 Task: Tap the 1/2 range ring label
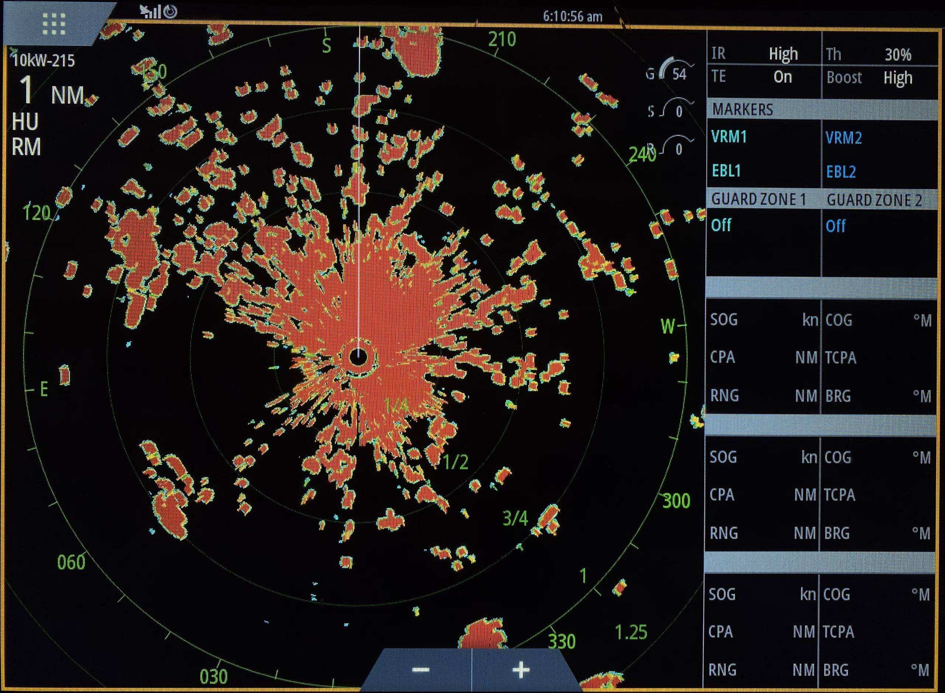tap(456, 462)
